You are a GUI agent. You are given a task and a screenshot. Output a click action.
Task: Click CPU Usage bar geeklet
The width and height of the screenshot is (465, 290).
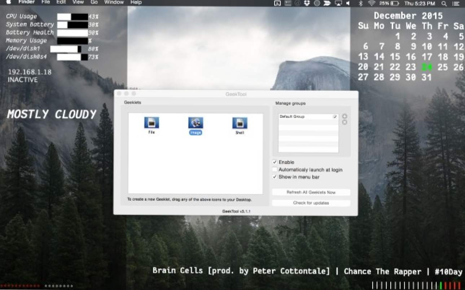(73, 17)
